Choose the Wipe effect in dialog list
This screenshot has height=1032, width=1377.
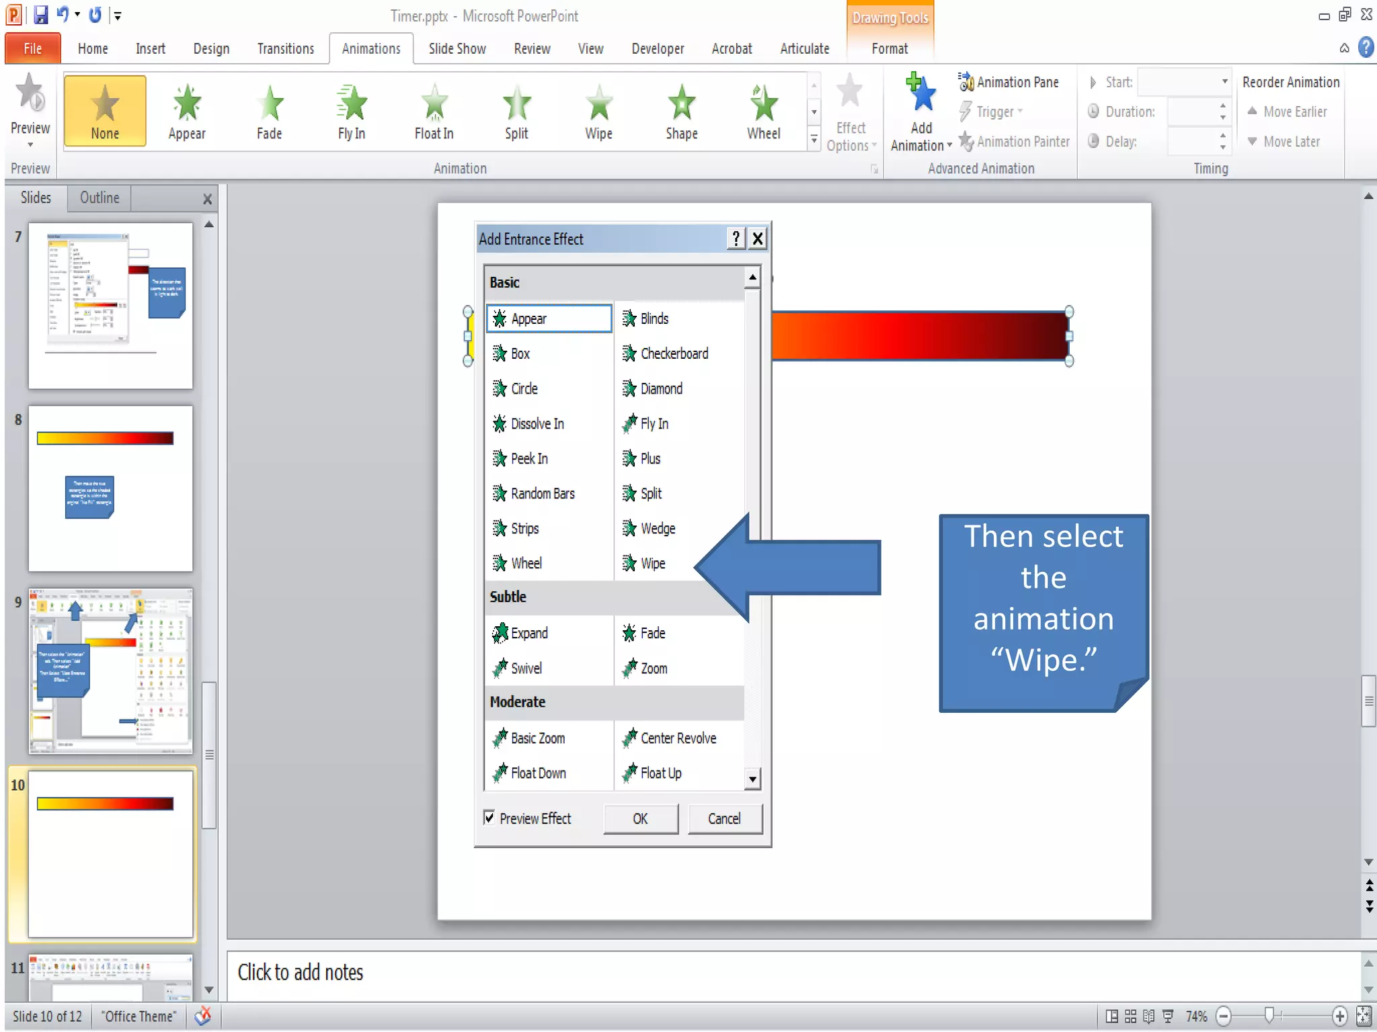[x=652, y=563]
